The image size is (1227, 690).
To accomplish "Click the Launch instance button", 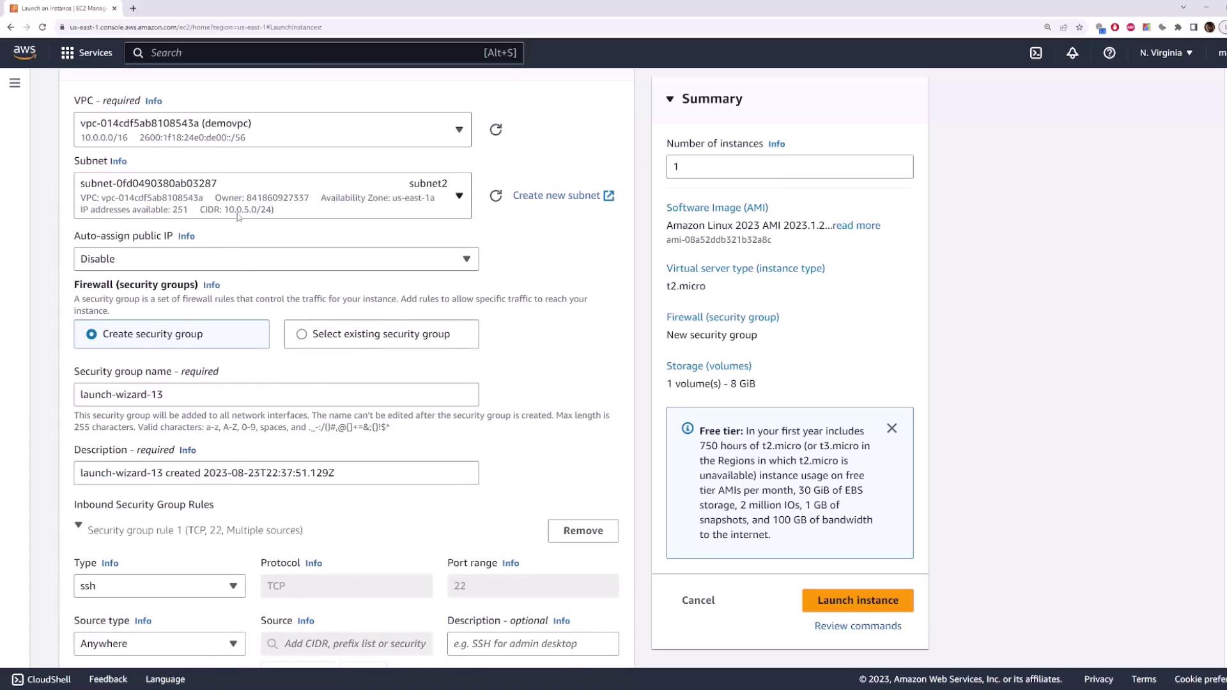I will 857,600.
